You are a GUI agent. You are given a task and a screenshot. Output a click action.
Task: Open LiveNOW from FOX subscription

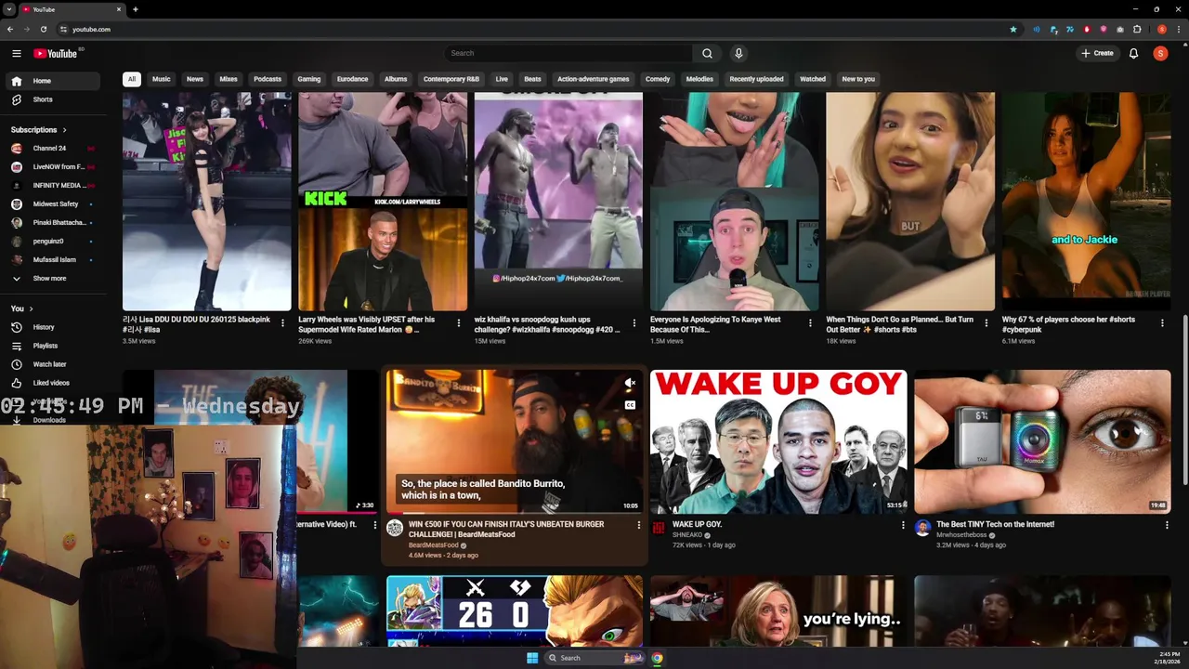[54, 167]
